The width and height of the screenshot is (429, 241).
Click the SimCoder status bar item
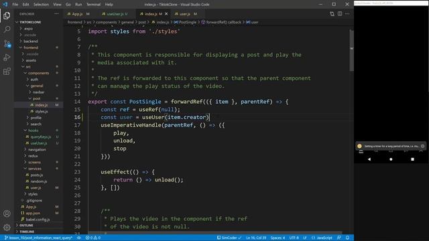(229, 238)
